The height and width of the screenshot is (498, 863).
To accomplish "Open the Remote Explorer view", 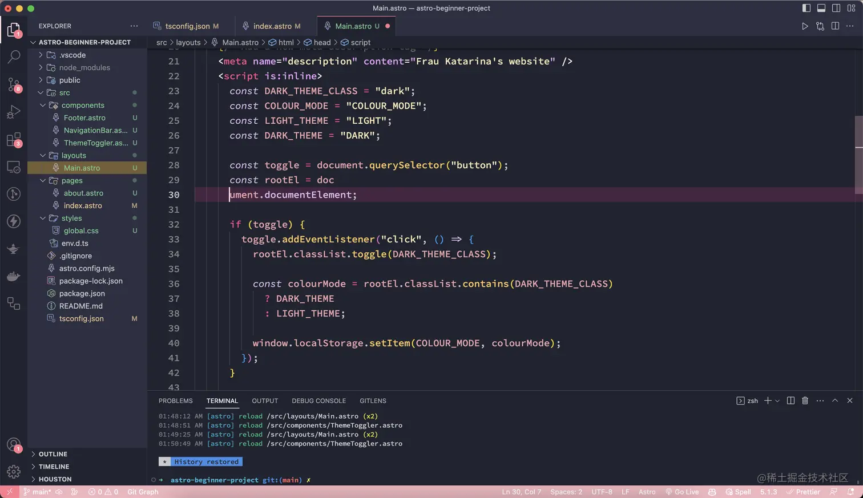I will (14, 167).
